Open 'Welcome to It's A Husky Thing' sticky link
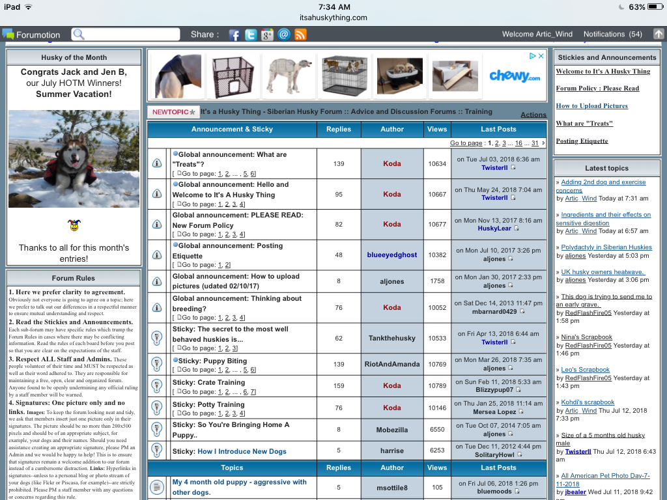The width and height of the screenshot is (667, 500). (x=603, y=72)
